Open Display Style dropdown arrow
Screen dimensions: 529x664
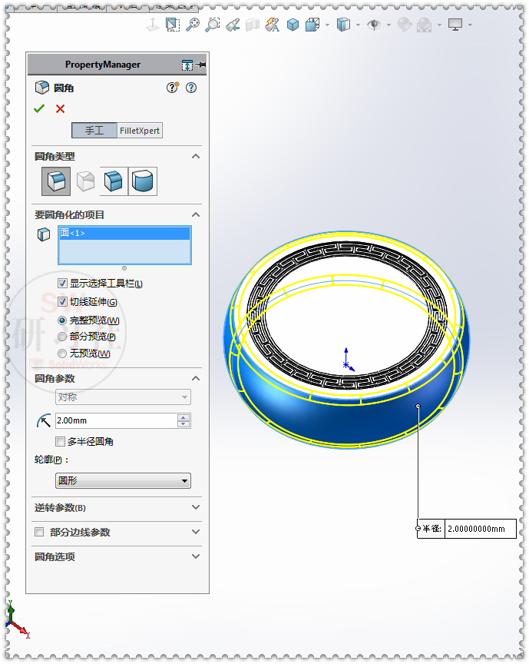(358, 25)
